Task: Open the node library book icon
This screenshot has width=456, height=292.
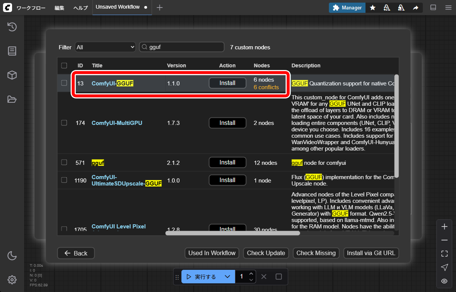Action: (x=12, y=51)
